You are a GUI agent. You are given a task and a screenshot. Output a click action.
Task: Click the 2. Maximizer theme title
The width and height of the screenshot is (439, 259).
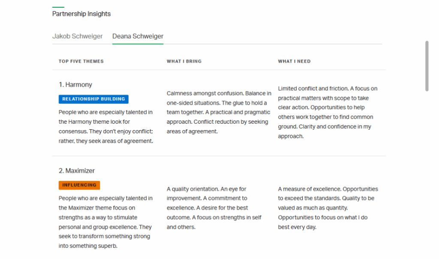coord(77,171)
